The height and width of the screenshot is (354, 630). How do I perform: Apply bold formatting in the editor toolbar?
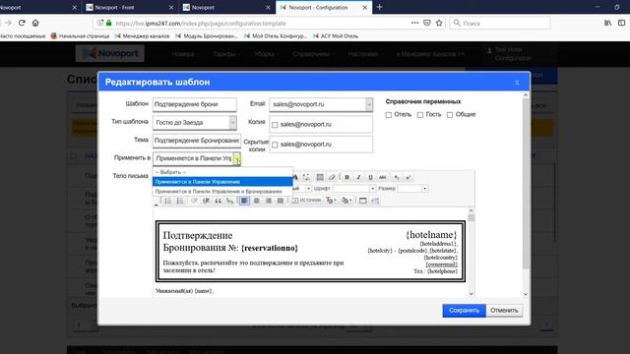pos(347,177)
